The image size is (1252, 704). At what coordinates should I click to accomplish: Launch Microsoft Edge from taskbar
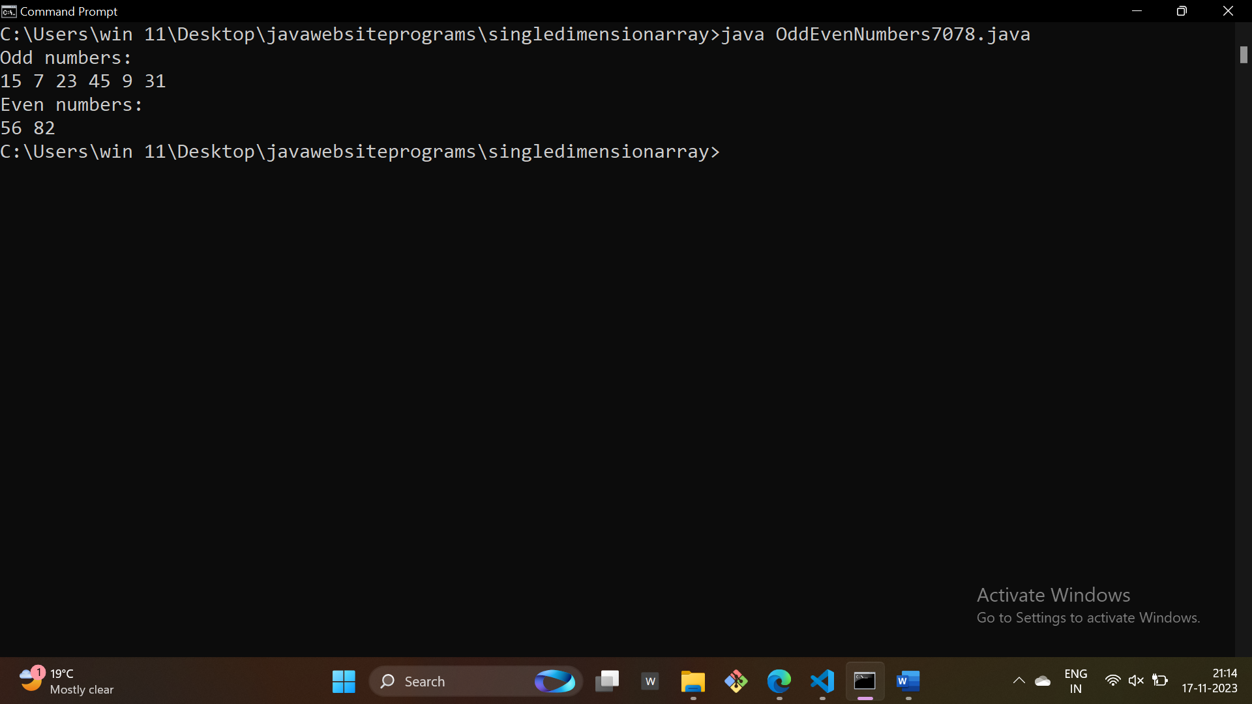click(x=779, y=681)
